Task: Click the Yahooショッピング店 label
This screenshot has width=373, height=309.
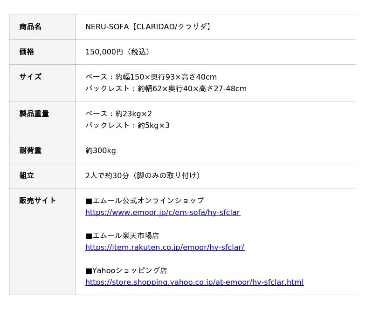Action: tap(126, 270)
